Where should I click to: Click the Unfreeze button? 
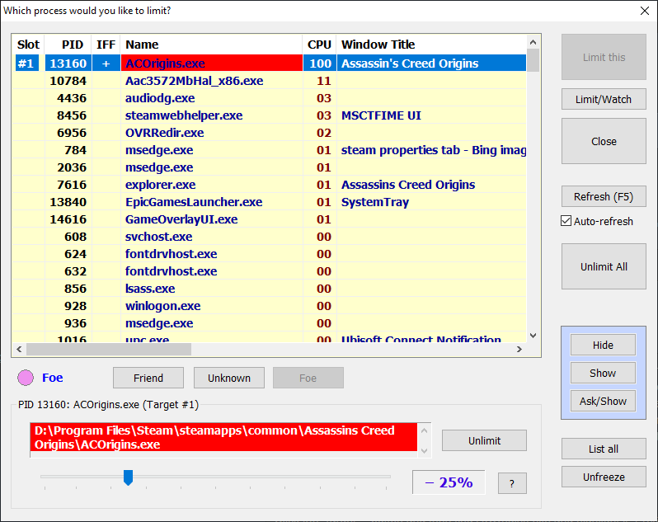pos(604,477)
